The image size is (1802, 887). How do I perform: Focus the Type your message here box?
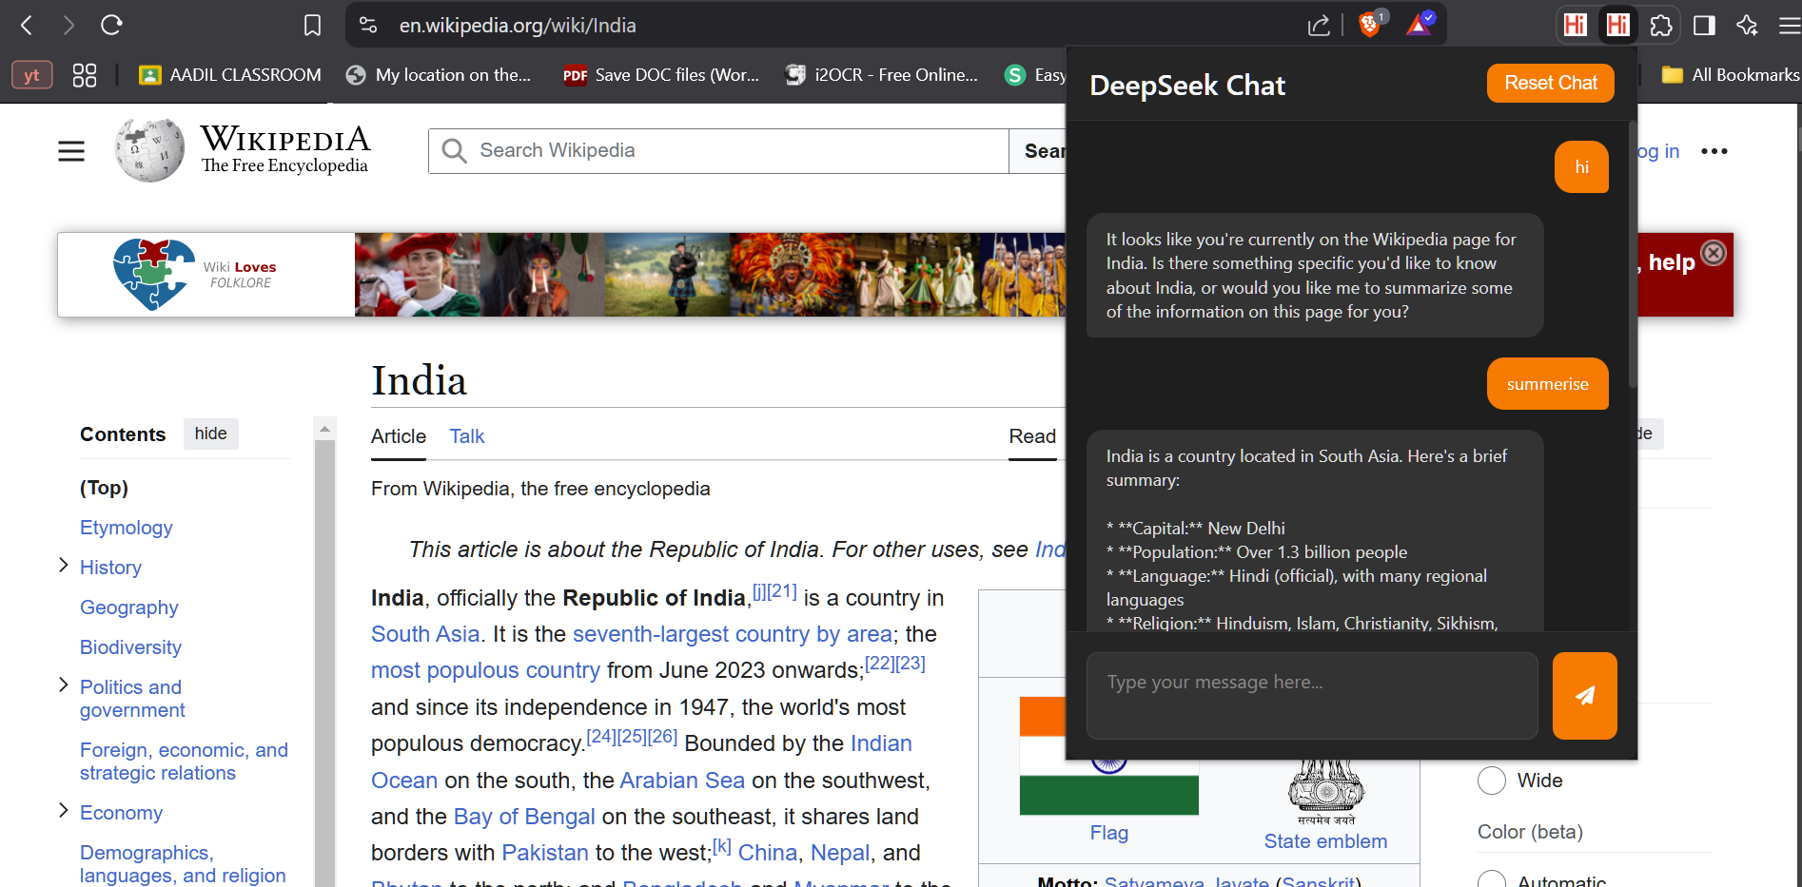(x=1312, y=696)
